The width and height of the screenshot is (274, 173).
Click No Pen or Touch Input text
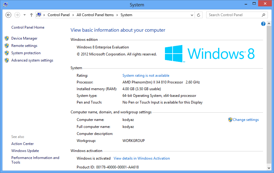pyautogui.click(x=163, y=102)
